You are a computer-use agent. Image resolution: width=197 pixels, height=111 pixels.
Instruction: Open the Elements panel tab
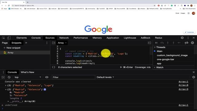[22, 38]
